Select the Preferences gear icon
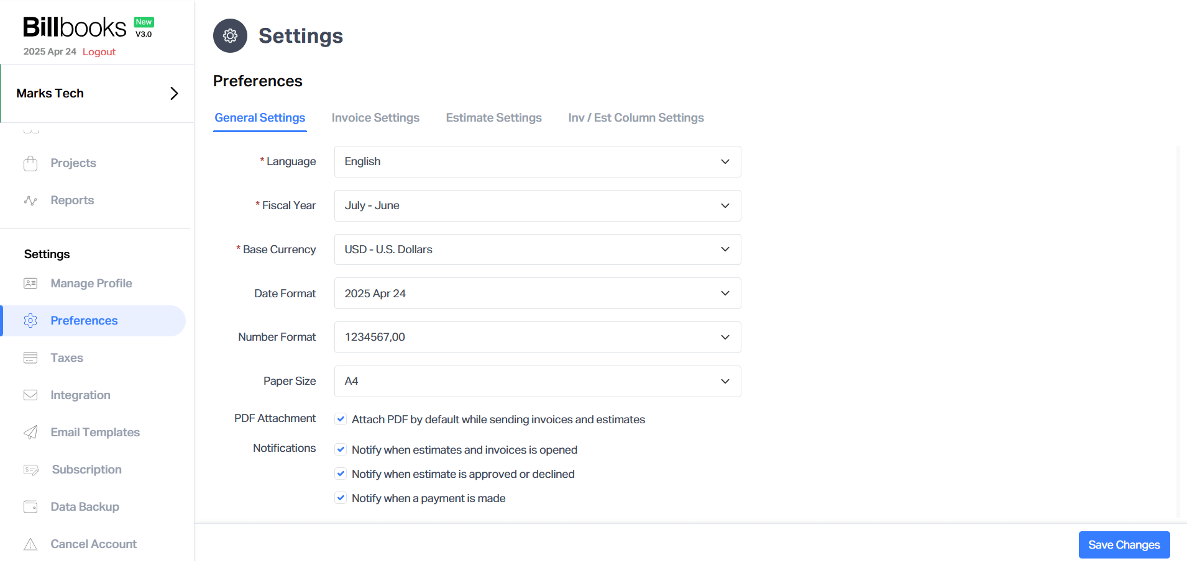The height and width of the screenshot is (561, 1187). (30, 320)
